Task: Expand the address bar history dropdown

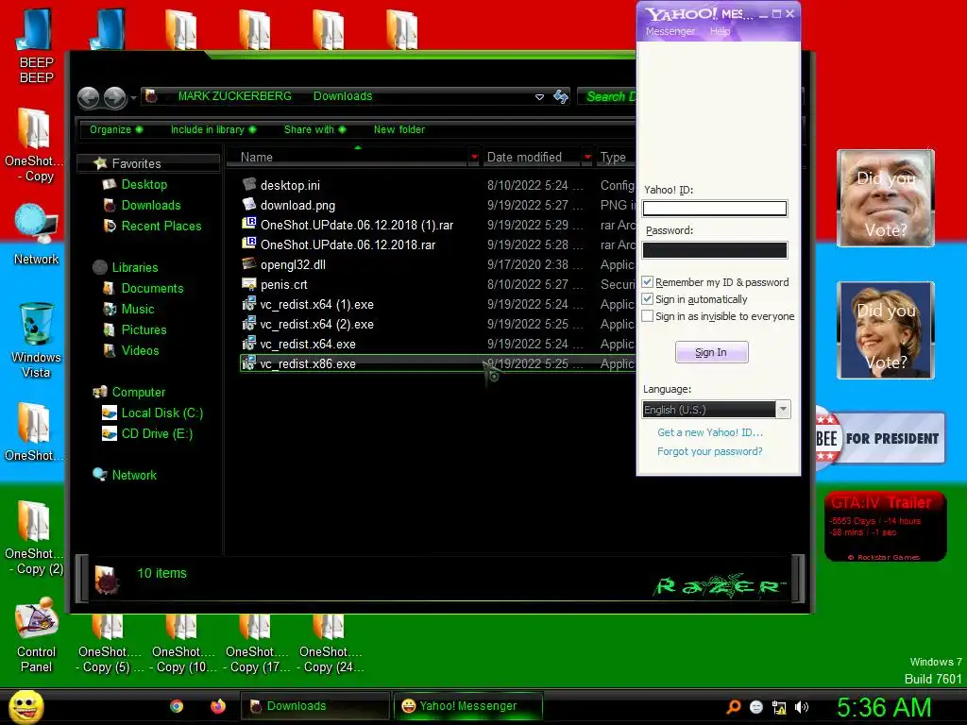Action: coord(539,97)
